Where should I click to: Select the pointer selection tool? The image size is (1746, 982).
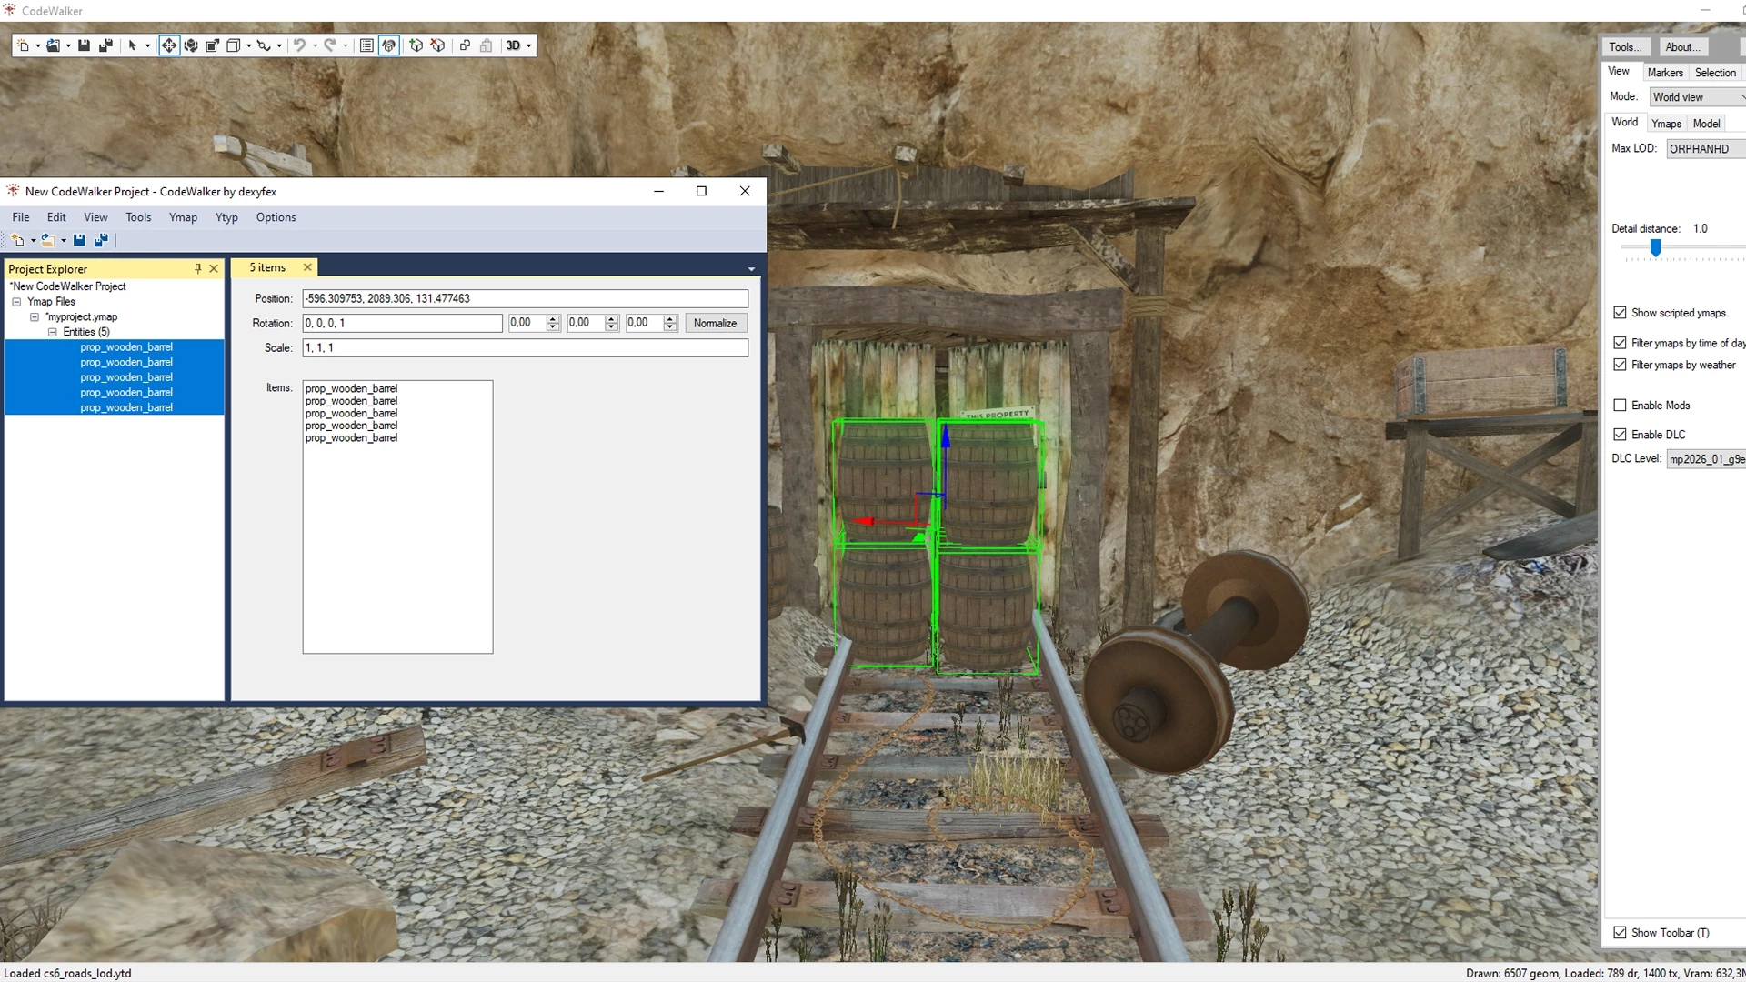pyautogui.click(x=133, y=45)
